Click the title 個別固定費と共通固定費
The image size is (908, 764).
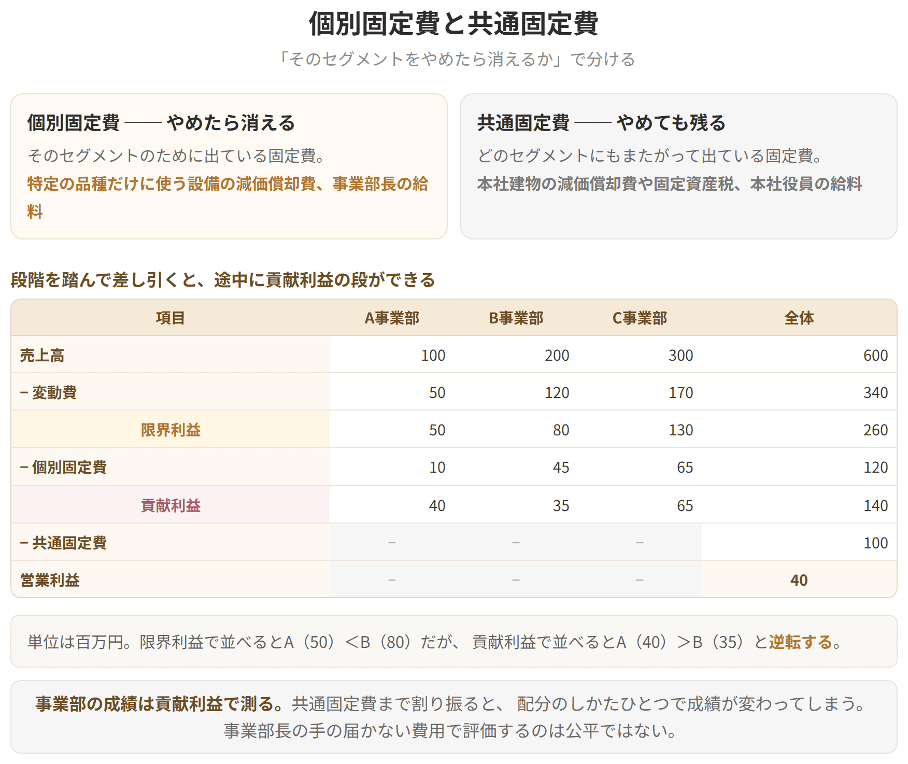tap(453, 24)
